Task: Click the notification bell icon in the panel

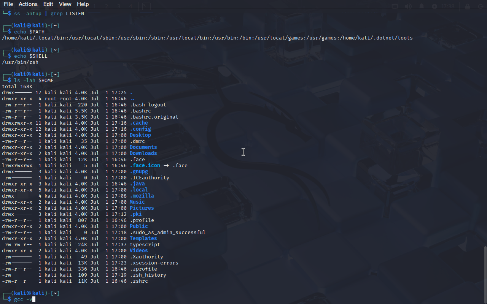Action: (422, 6)
